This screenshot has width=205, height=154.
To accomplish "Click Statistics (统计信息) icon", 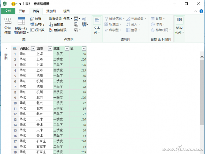I will (x=107, y=19).
